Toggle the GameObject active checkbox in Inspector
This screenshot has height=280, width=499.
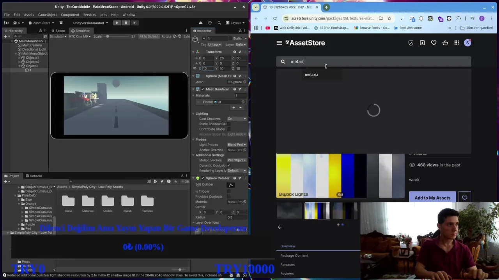click(x=204, y=38)
